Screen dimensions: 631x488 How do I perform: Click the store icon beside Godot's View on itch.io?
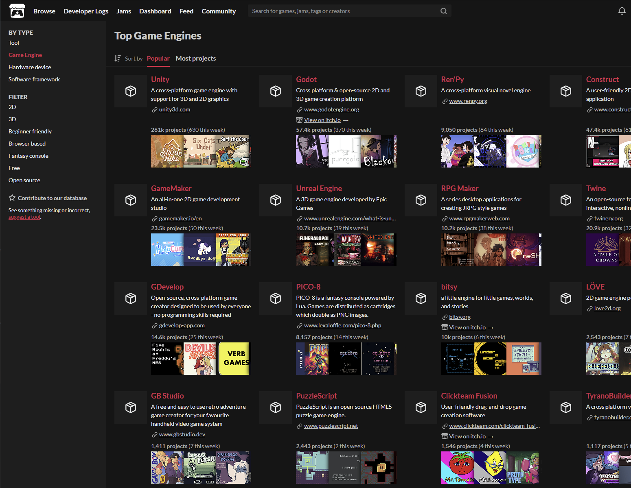coord(299,120)
